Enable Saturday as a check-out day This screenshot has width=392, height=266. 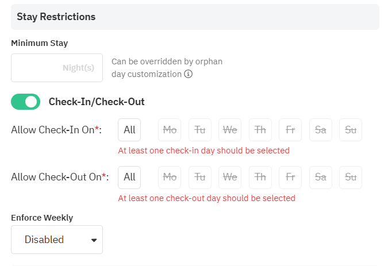click(321, 177)
